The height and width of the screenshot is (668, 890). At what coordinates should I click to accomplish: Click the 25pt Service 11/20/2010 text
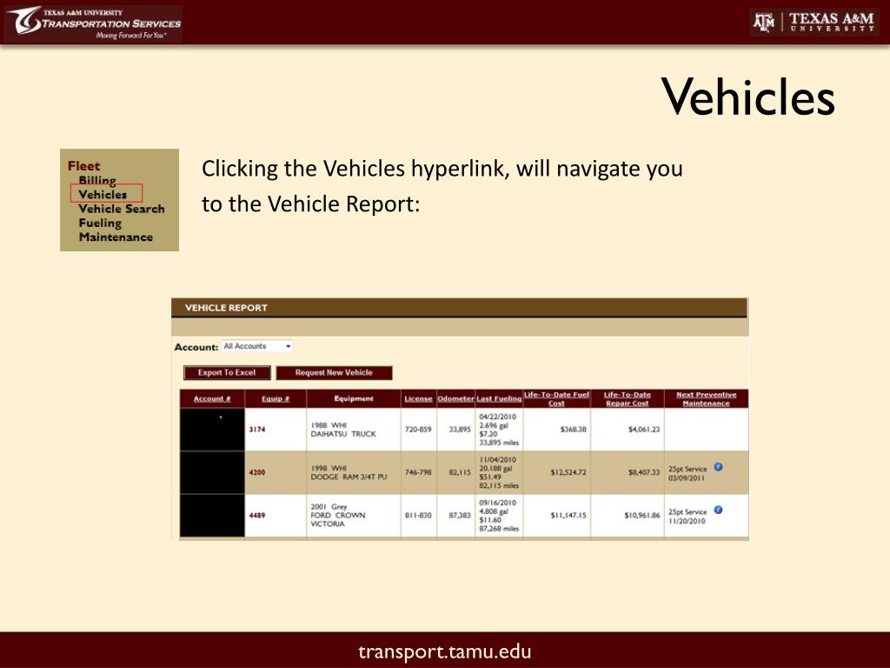(x=687, y=517)
